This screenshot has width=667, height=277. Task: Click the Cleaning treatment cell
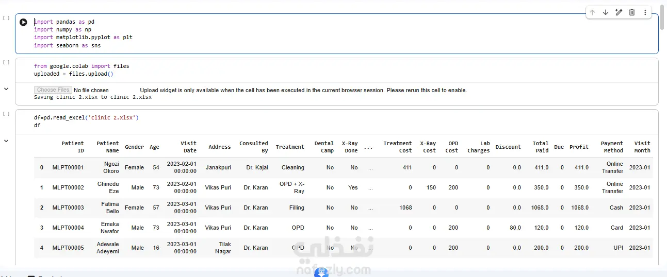coord(293,167)
